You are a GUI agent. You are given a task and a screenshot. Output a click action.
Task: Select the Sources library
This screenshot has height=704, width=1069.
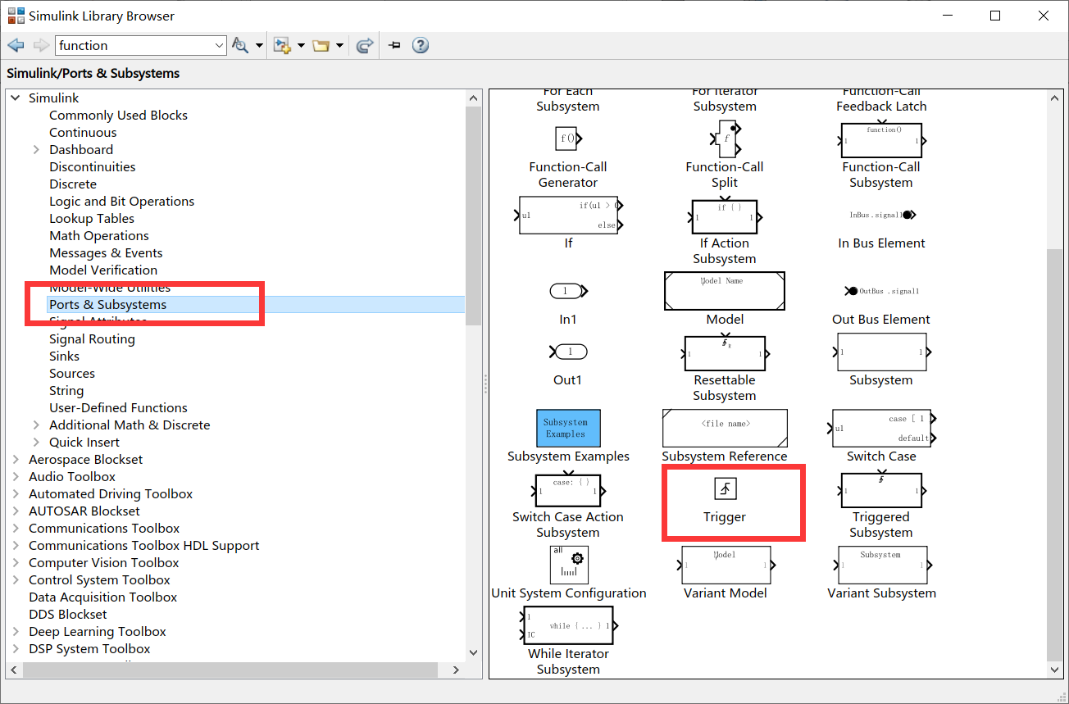tap(72, 373)
